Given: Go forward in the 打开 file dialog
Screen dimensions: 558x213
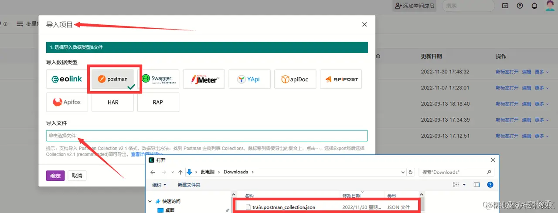Looking at the screenshot, I should [163, 172].
